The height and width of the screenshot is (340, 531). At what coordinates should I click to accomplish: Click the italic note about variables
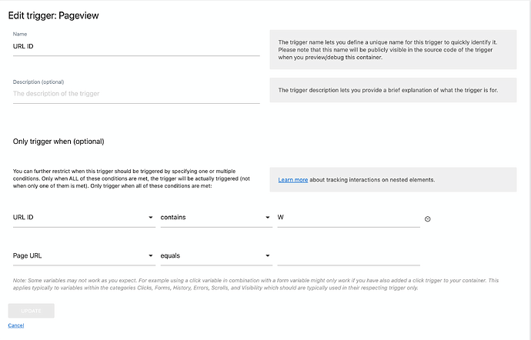tap(255, 284)
